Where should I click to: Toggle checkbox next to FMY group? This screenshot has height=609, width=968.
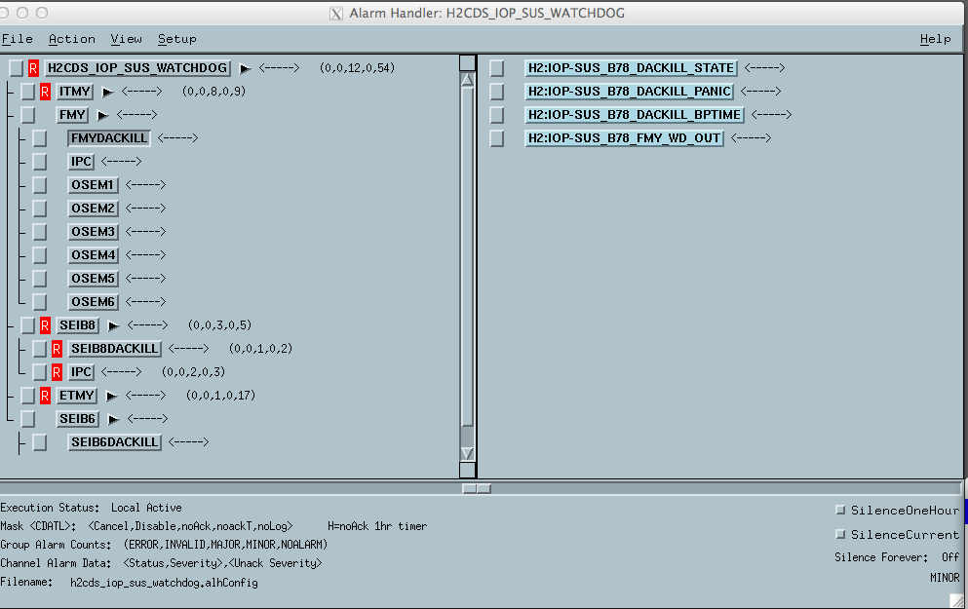point(27,115)
